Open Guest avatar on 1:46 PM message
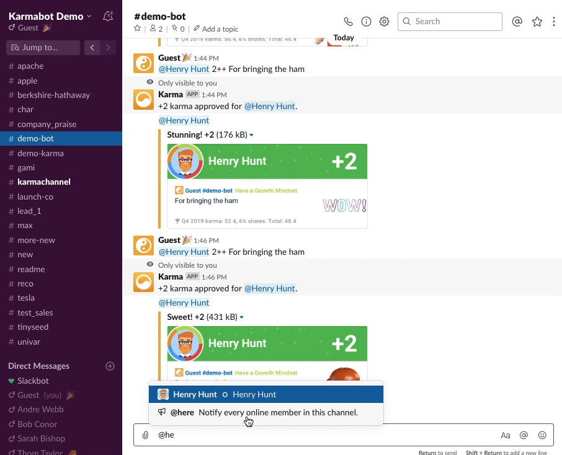The image size is (562, 455). click(x=144, y=245)
